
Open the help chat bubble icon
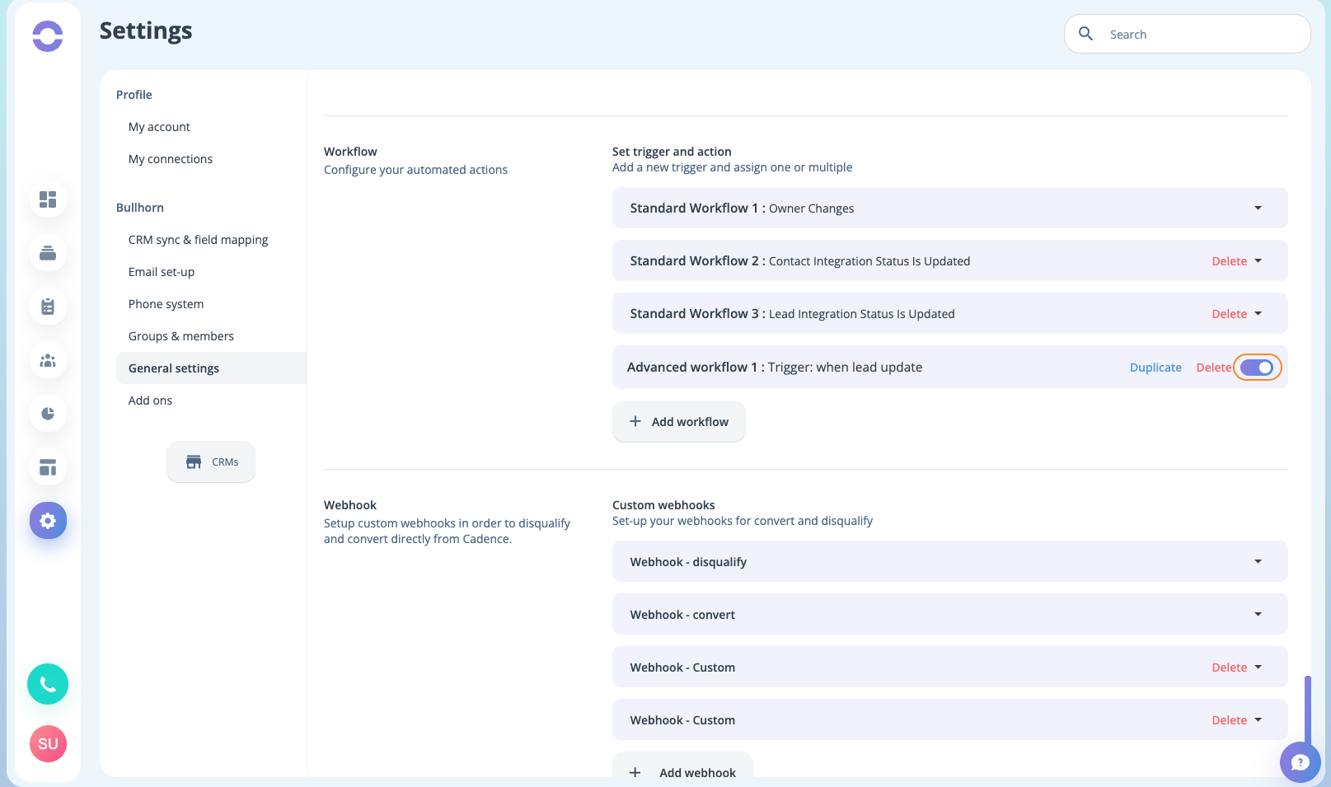pos(1300,762)
